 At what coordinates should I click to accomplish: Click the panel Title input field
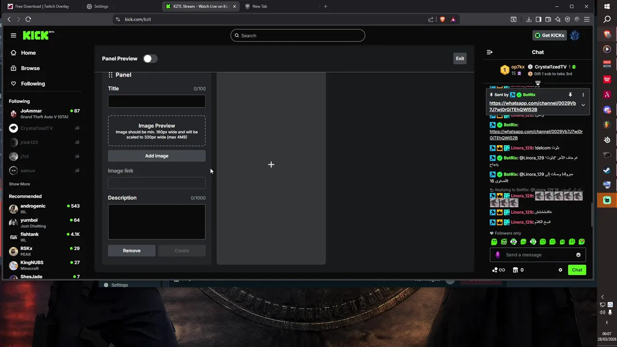(157, 101)
